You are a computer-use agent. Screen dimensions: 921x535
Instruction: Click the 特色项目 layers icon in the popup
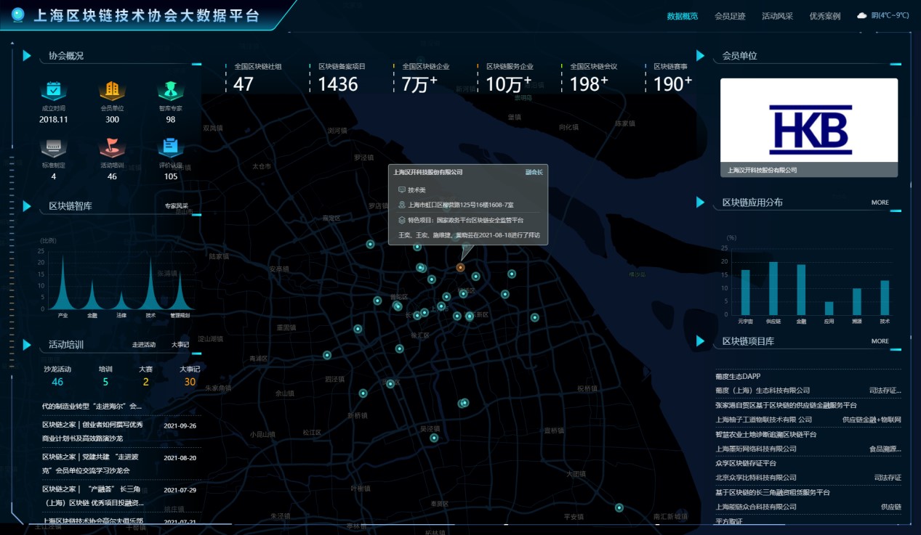coord(402,219)
